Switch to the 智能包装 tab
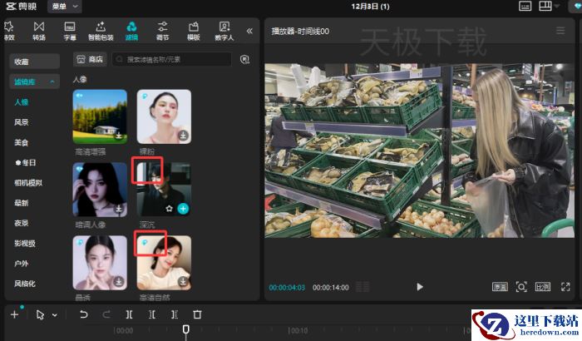582x341 pixels. (101, 31)
